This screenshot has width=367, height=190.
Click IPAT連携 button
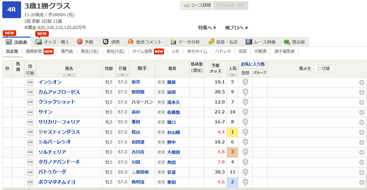click(231, 5)
